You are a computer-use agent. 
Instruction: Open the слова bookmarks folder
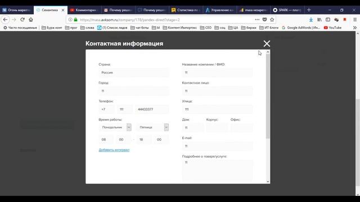tap(87, 27)
